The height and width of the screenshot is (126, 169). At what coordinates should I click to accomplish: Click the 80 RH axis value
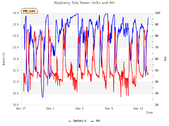click(157, 36)
